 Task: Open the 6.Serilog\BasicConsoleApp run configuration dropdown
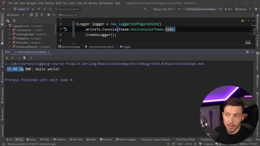point(202,9)
